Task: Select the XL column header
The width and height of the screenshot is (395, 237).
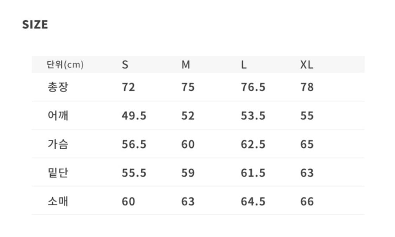Action: point(307,65)
